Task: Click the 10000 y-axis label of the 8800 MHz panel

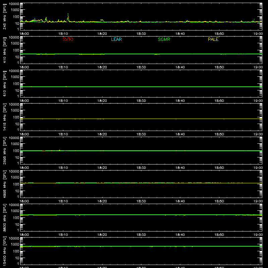Action: coord(14,205)
